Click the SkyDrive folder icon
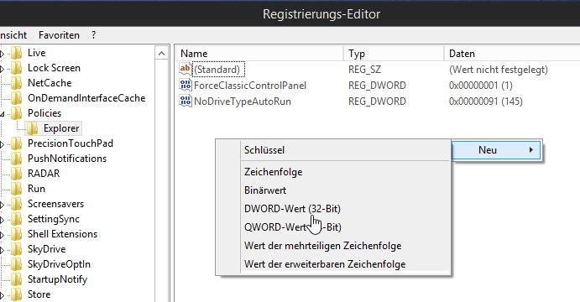580x302 pixels. click(16, 249)
